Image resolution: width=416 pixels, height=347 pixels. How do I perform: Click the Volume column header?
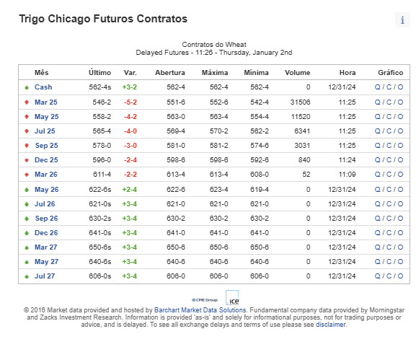coord(298,72)
